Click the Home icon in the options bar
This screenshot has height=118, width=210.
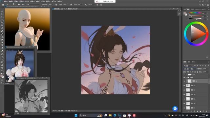3,5
